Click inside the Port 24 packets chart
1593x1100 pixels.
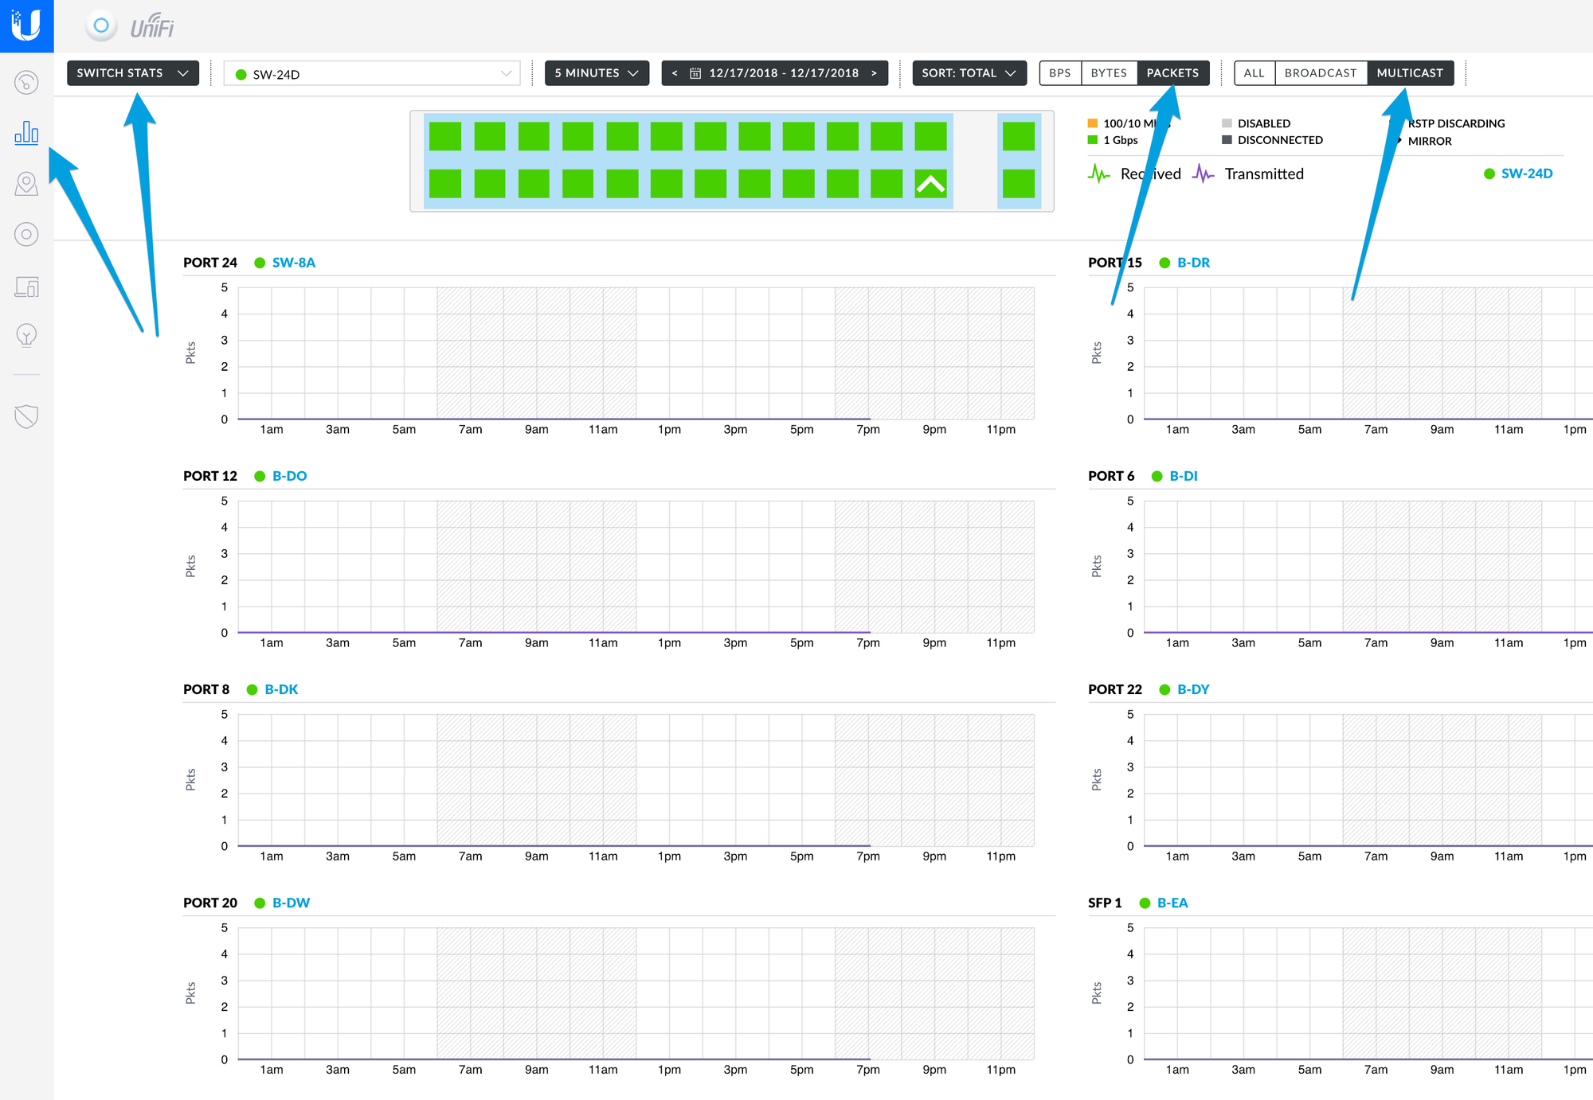[636, 353]
